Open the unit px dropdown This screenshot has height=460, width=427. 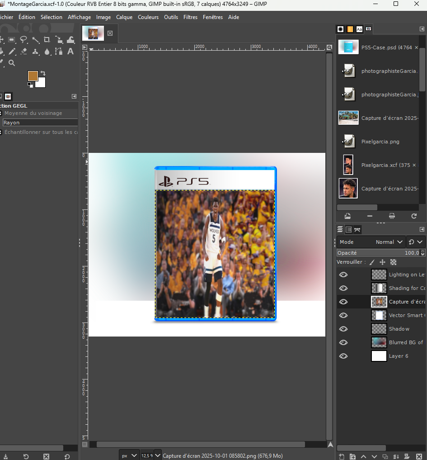tap(129, 455)
